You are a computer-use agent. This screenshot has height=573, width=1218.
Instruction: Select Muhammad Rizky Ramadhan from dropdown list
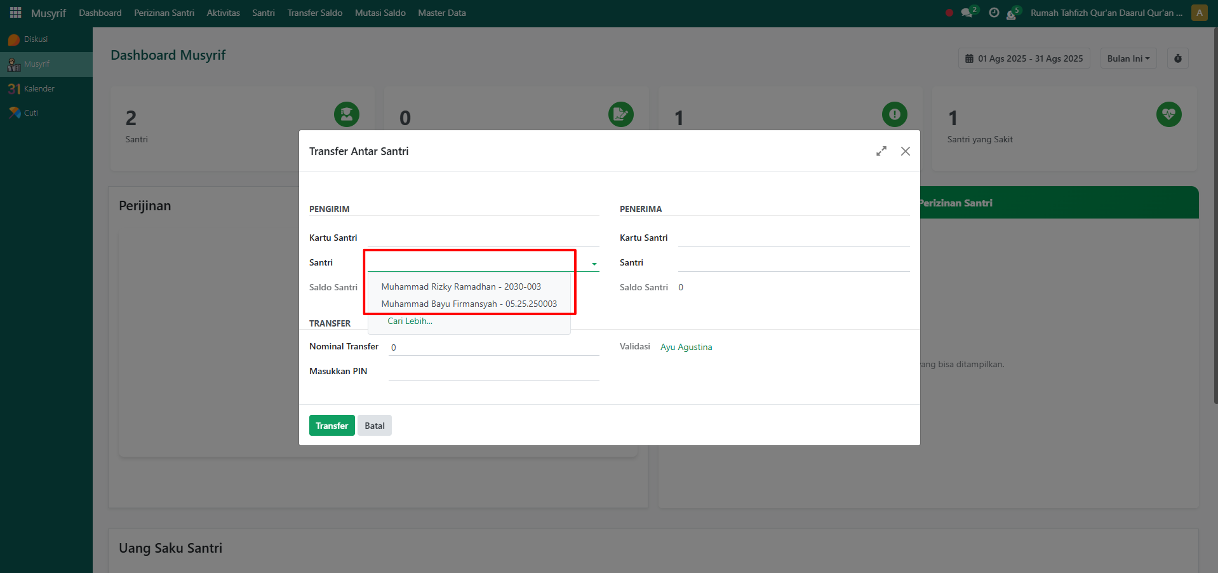461,287
